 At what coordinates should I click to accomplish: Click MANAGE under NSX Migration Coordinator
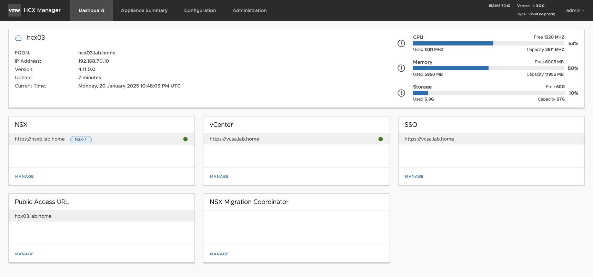219,254
